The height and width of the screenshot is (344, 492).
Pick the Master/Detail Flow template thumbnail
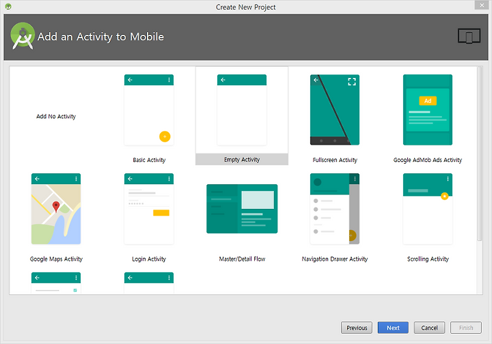pos(242,209)
